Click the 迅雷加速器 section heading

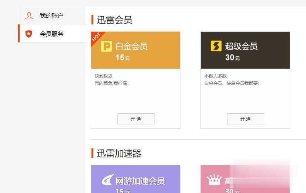pos(119,154)
